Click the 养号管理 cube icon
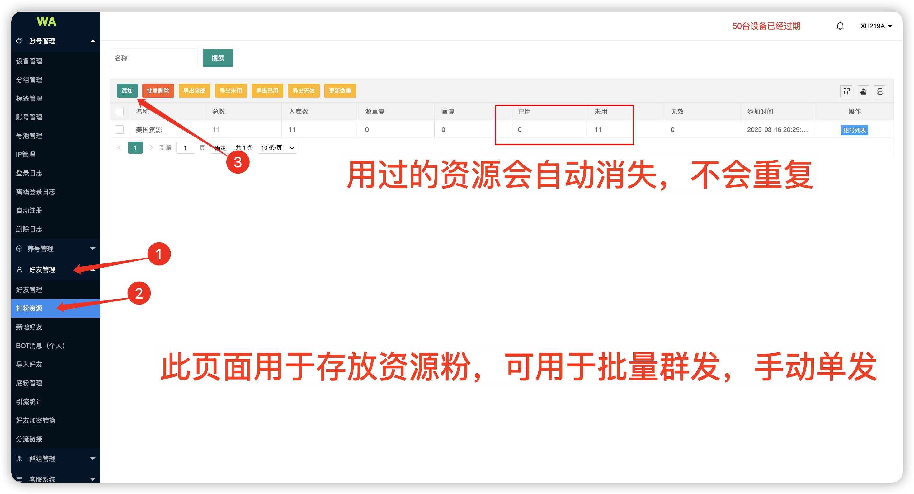 [x=20, y=248]
